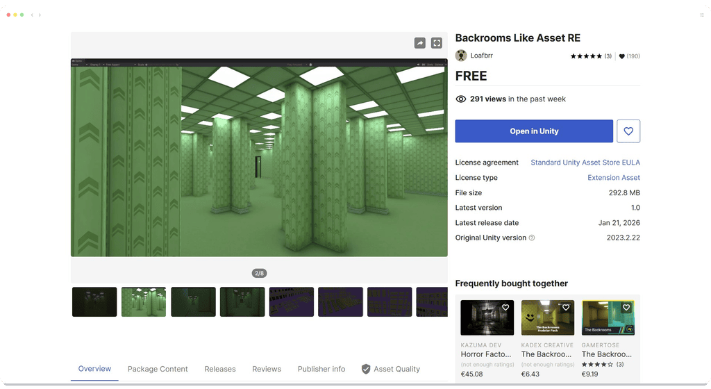Select the fourth screenshot thumbnail
This screenshot has height=389, width=711.
[242, 302]
